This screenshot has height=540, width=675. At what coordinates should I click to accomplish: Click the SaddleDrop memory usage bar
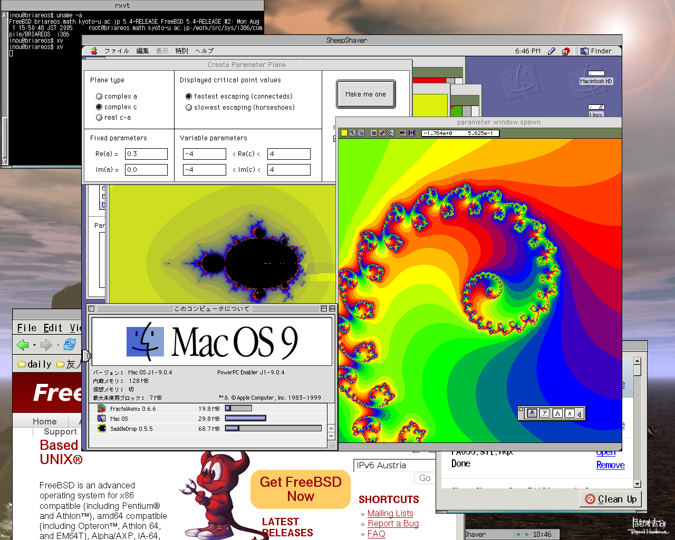tap(273, 429)
